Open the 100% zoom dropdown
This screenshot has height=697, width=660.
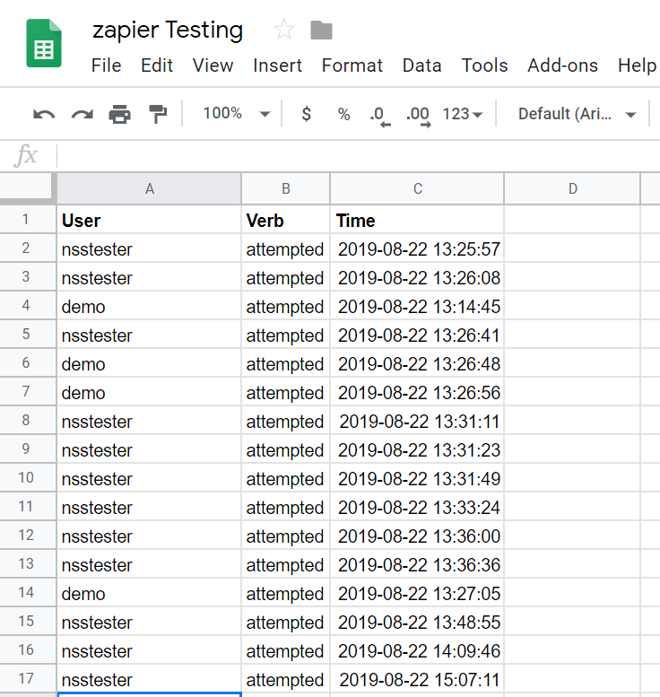237,114
